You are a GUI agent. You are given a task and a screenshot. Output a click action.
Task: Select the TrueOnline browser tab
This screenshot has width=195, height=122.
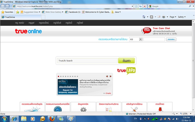click(21, 17)
